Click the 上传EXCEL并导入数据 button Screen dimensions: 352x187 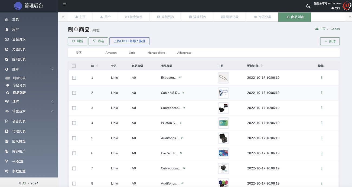tap(129, 41)
